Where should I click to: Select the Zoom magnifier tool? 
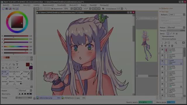6,68
